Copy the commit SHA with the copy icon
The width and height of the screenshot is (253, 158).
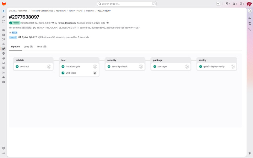point(34,28)
